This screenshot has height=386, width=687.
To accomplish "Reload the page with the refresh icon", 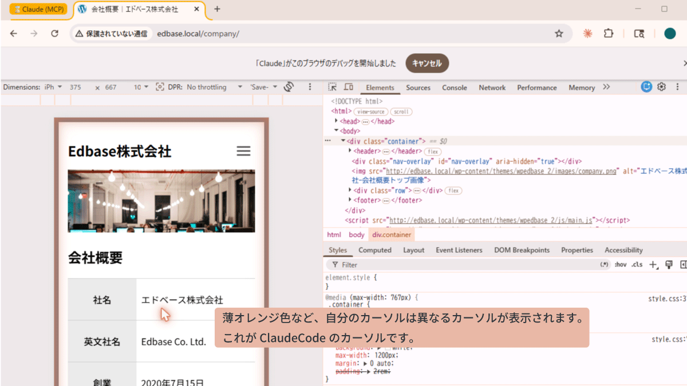I will point(55,34).
